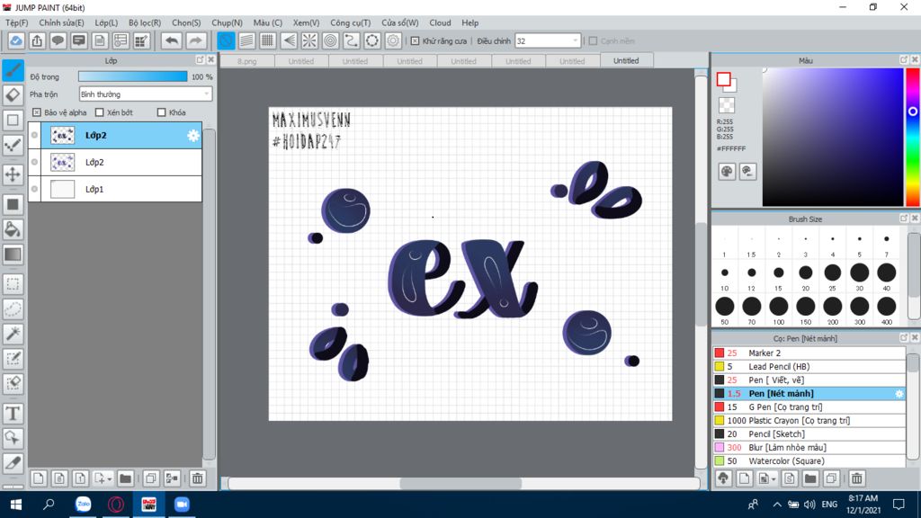Open settings gear of Pen [Nét mảnh] brush
Viewport: 921px width, 518px height.
[899, 394]
